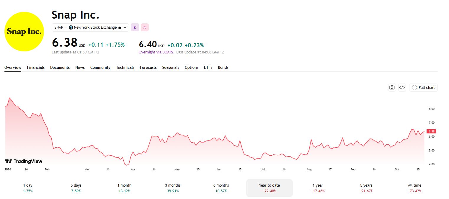The image size is (449, 199).
Task: Switch to the ETFs tab
Action: click(x=208, y=67)
